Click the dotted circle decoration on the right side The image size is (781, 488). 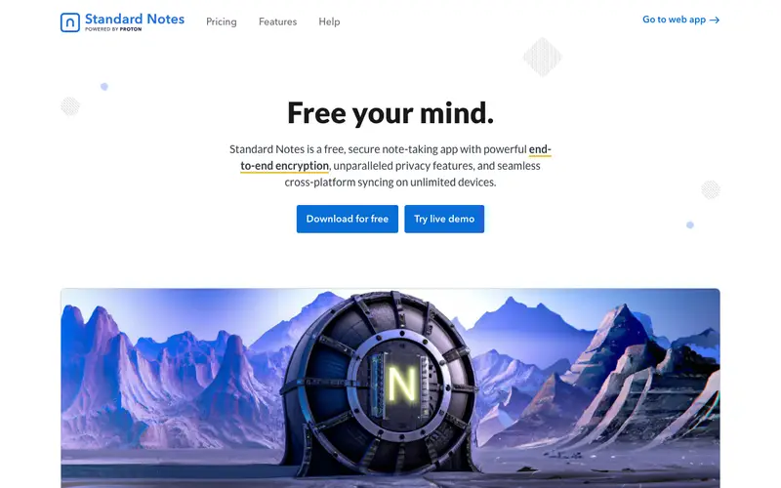coord(711,189)
